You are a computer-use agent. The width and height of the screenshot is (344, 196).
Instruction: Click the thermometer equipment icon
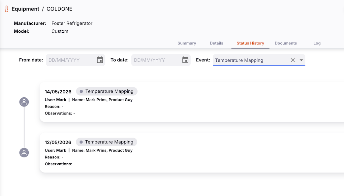(x=7, y=9)
